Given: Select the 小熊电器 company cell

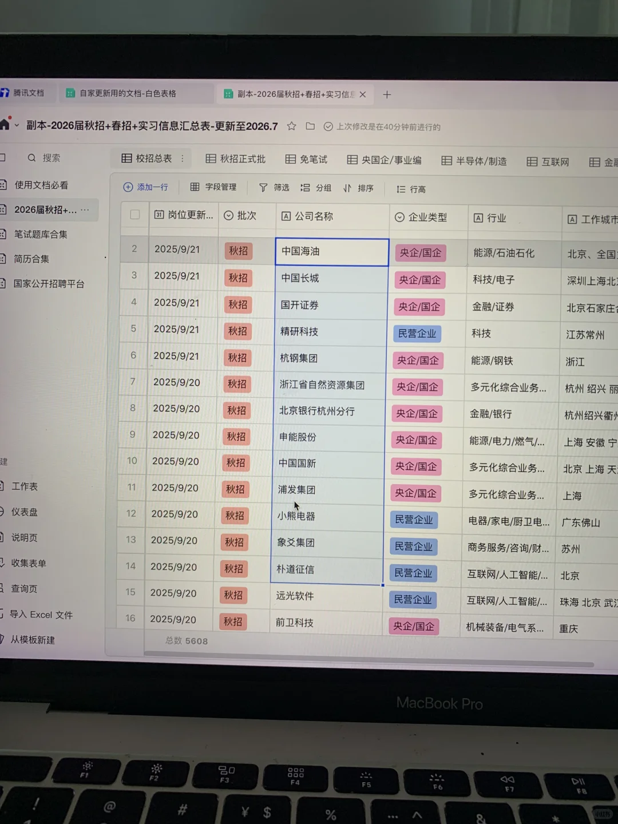Looking at the screenshot, I should (x=327, y=516).
